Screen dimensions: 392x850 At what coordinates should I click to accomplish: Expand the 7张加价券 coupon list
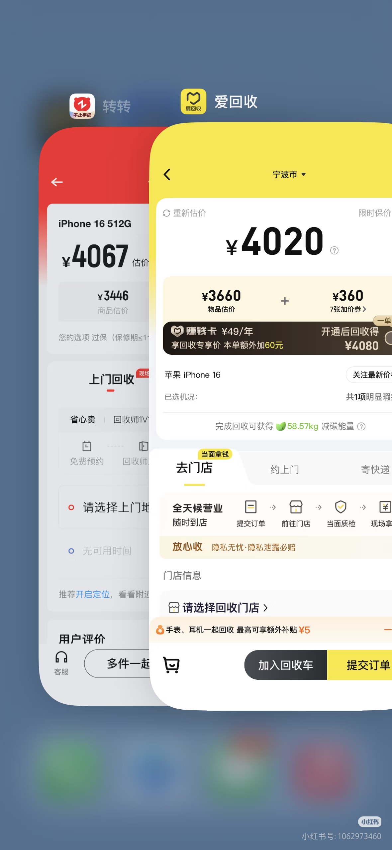tap(347, 309)
